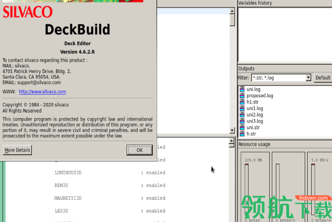The width and height of the screenshot is (332, 222).
Task: Click output pane scrollbar up arrow
Action: click(231, 140)
